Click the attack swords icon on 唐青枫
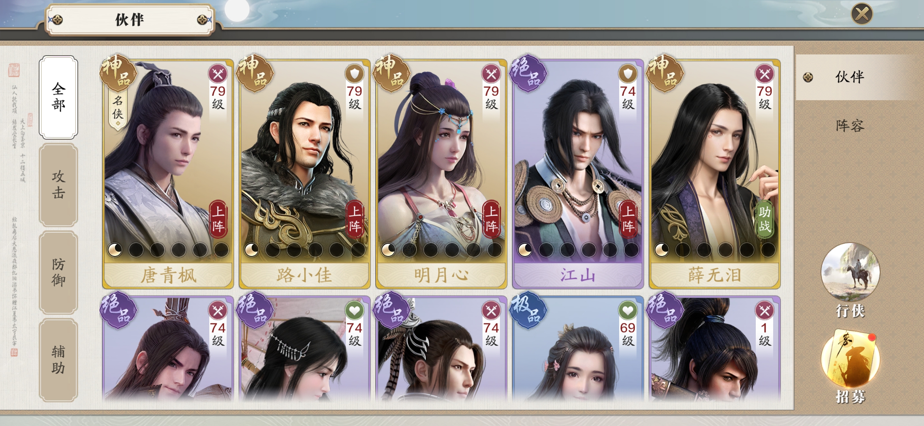Screen dimensions: 924x426 (218, 74)
